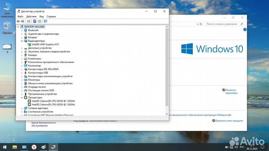Select the Камеры category icon
269x151 pixels.
[x=25, y=55]
